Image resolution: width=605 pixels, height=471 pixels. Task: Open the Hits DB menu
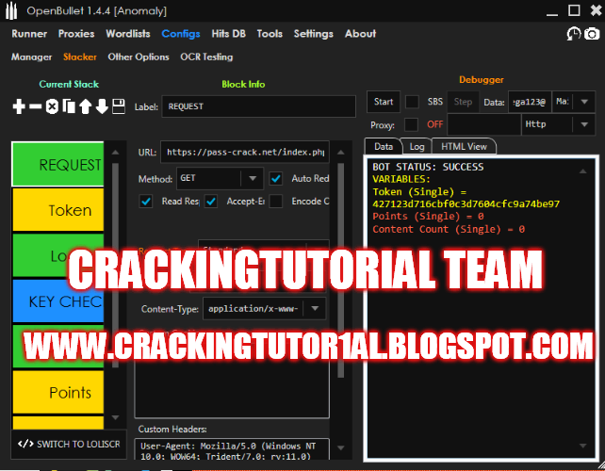tap(228, 34)
